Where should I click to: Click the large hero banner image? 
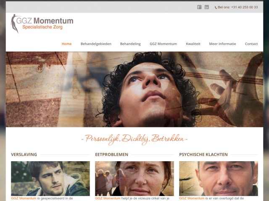tap(134, 89)
